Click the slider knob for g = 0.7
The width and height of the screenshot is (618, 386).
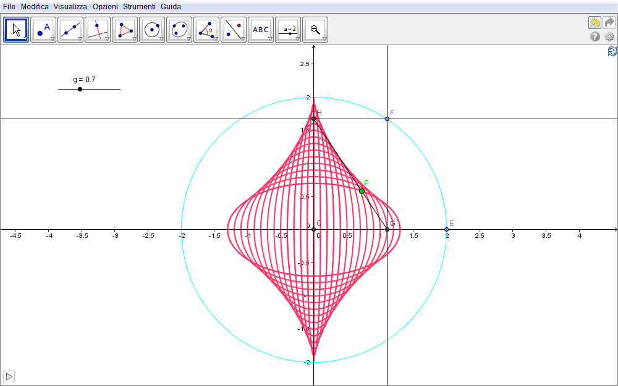(80, 90)
